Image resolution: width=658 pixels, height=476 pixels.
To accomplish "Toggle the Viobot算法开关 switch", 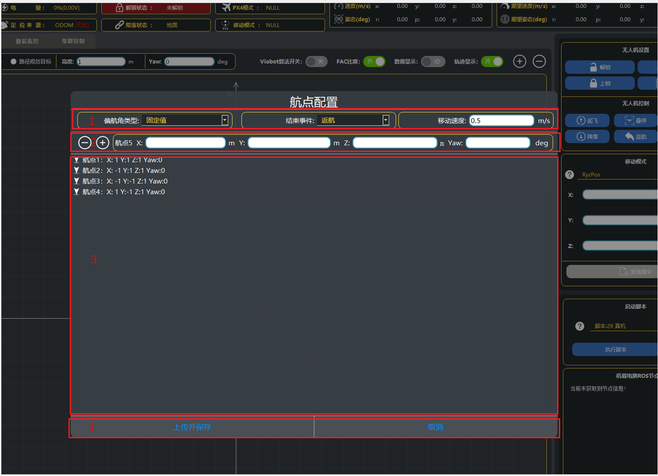I will click(x=317, y=62).
